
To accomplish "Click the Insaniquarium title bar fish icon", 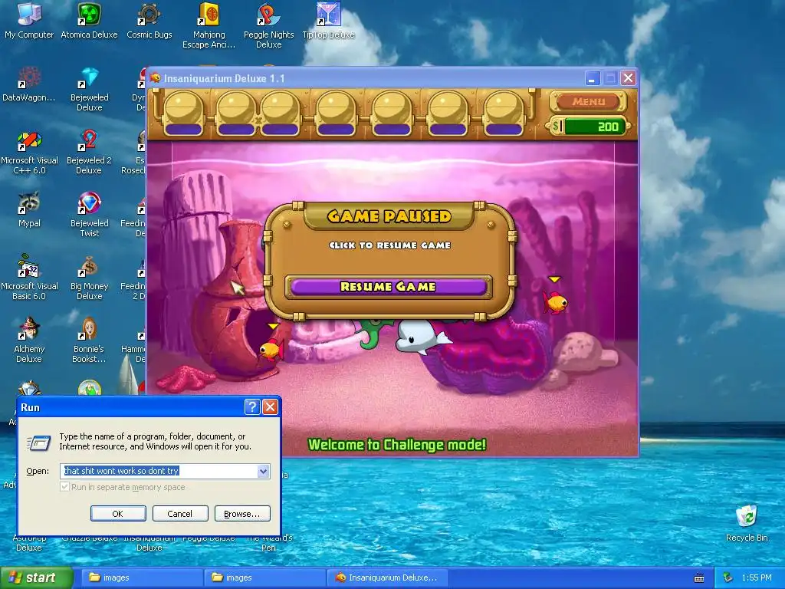I will pos(156,78).
